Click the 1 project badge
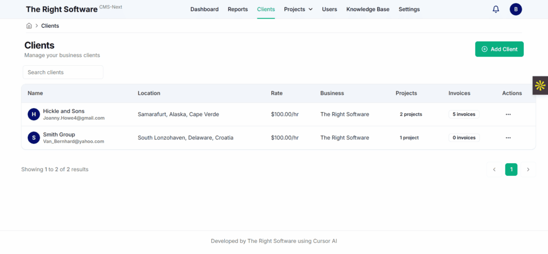The height and width of the screenshot is (254, 548). [x=409, y=137]
